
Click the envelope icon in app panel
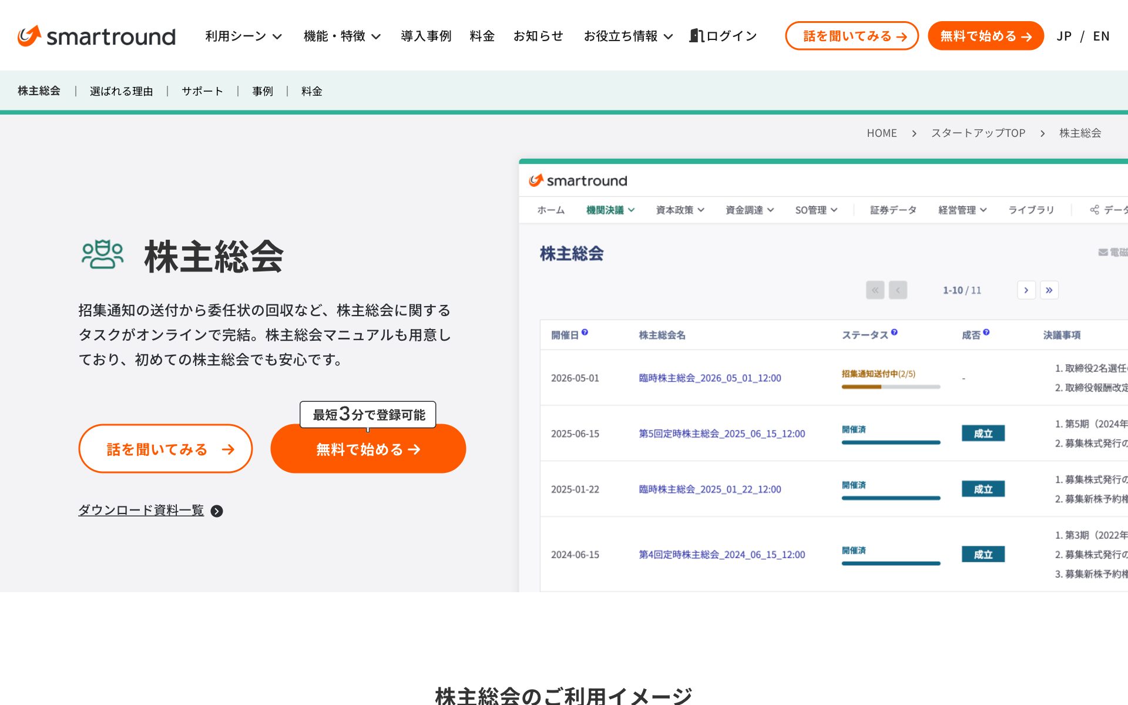click(1103, 253)
